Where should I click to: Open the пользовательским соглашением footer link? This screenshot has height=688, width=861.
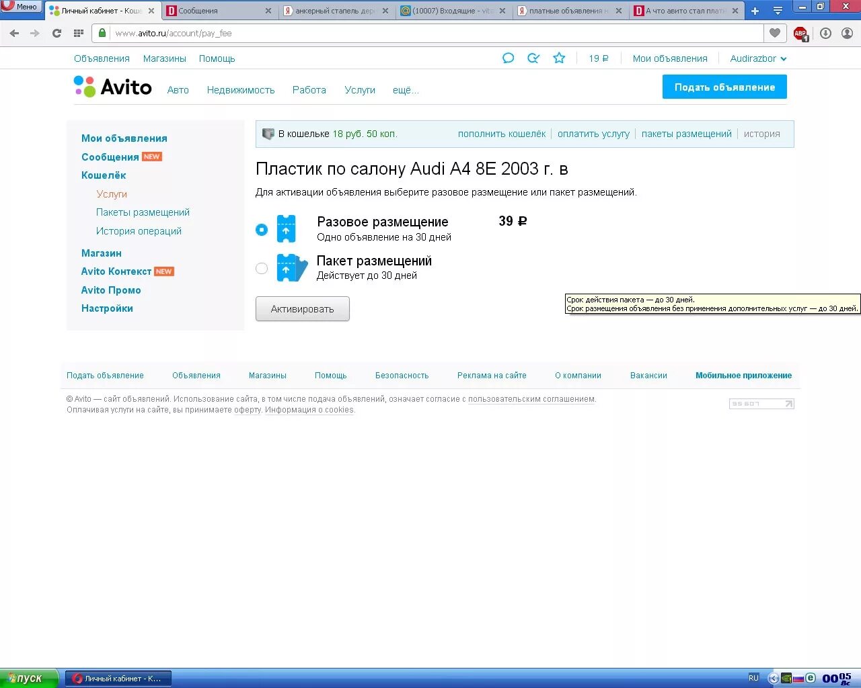coord(531,399)
